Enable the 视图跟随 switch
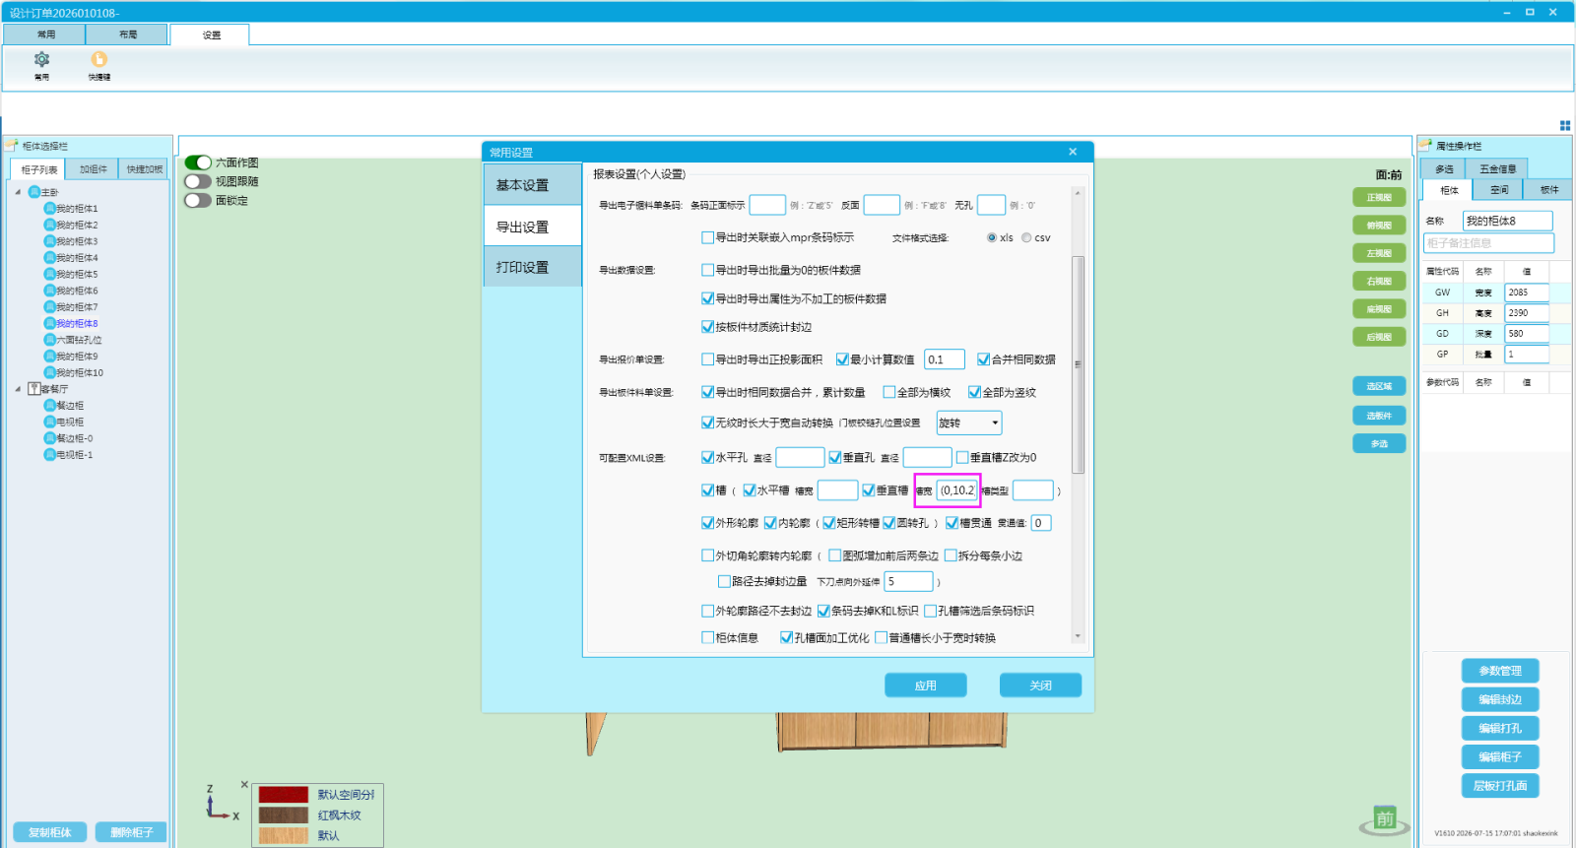1576x848 pixels. pos(198,181)
